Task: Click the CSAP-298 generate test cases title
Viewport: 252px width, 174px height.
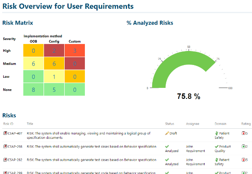Action: click(x=91, y=147)
